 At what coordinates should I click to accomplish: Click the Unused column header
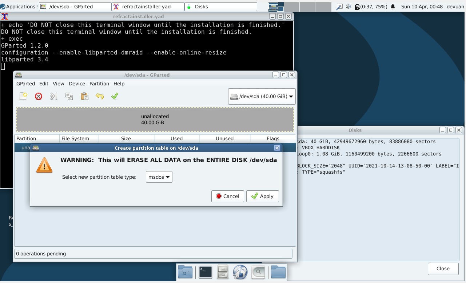[x=224, y=138]
